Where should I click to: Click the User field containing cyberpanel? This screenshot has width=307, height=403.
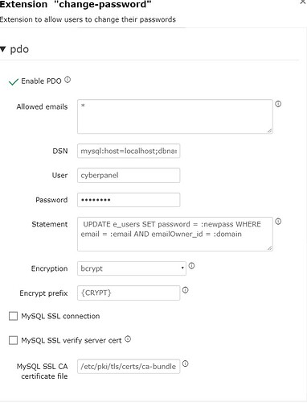[129, 176]
